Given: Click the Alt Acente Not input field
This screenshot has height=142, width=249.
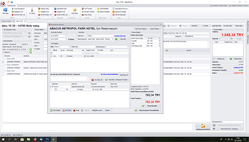Looking at the screenshot, I should point(233,122).
